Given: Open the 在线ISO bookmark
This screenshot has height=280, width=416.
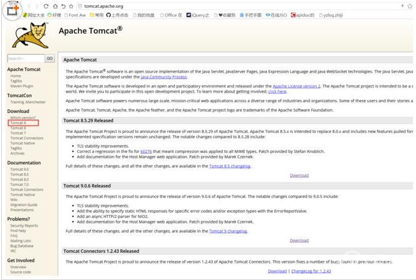Looking at the screenshot, I should pos(276,15).
